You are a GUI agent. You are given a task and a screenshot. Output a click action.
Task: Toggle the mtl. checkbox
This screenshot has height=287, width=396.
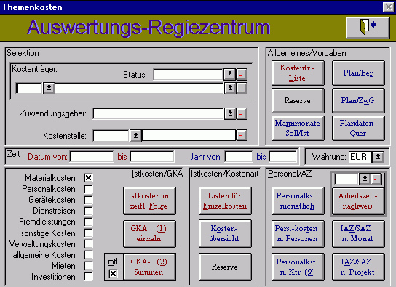pyautogui.click(x=113, y=273)
